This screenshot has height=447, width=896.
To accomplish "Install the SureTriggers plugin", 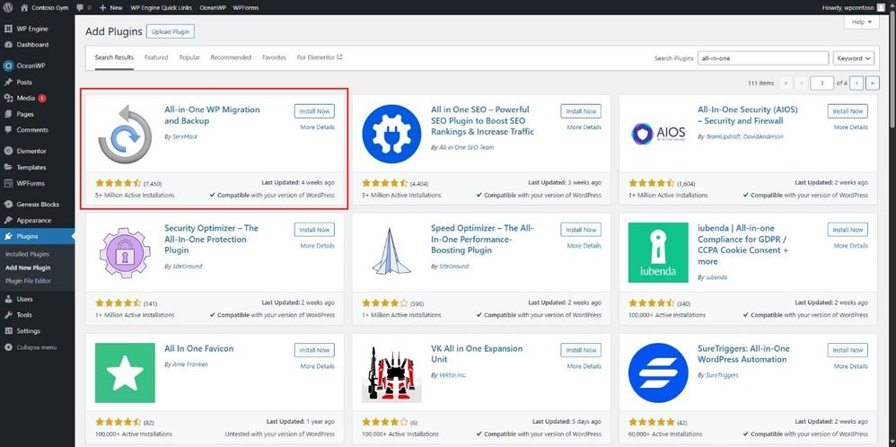I will pyautogui.click(x=848, y=350).
